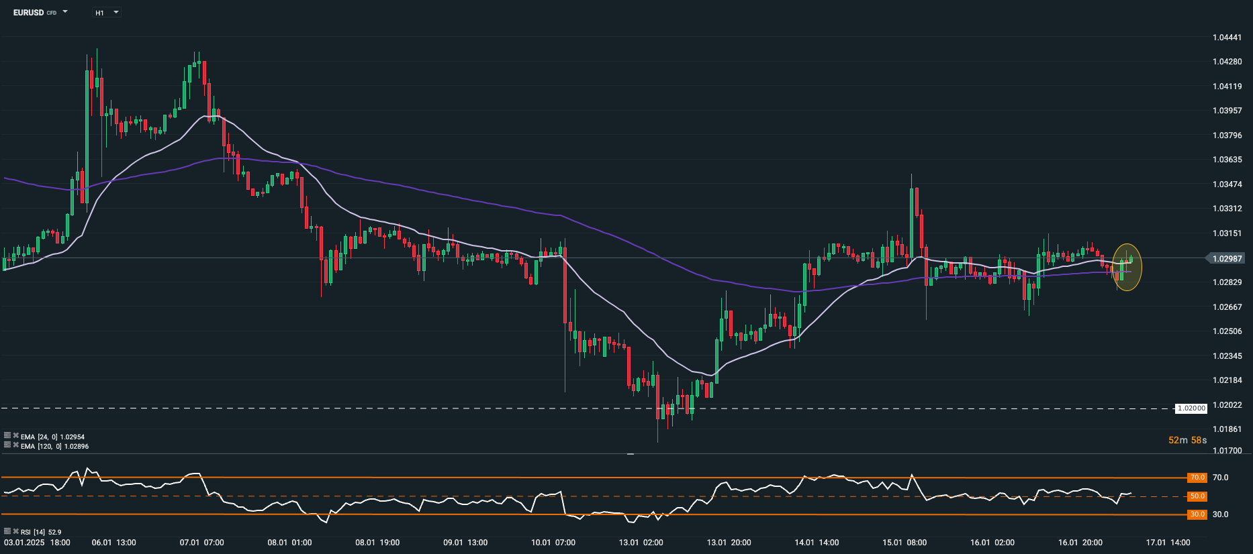Open the EURUSD symbol dropdown arrow
The height and width of the screenshot is (554, 1253).
click(x=65, y=12)
